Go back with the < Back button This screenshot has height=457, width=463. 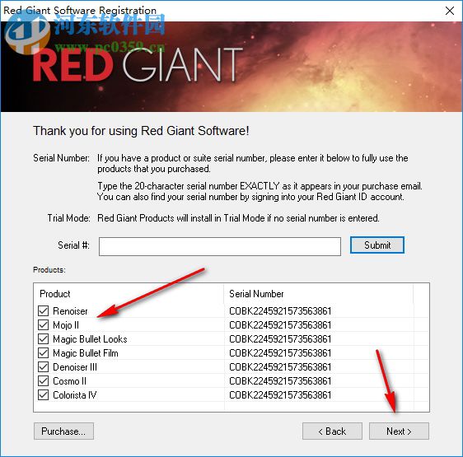tap(332, 431)
